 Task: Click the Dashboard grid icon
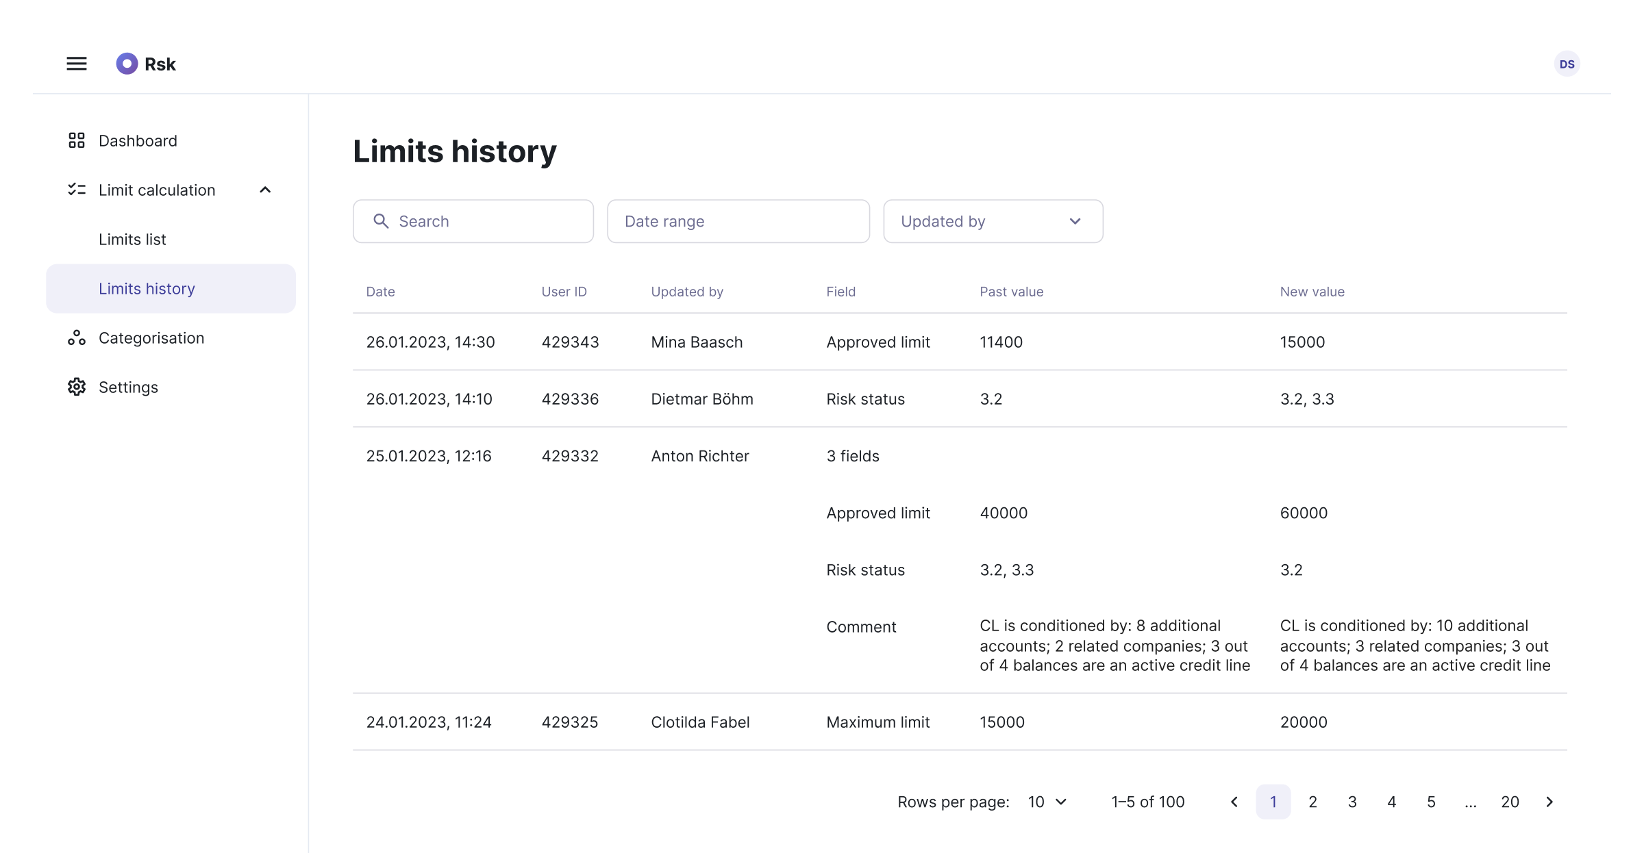[77, 140]
